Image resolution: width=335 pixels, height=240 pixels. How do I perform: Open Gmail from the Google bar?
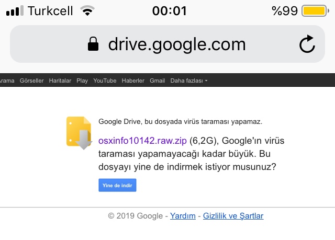tap(157, 81)
